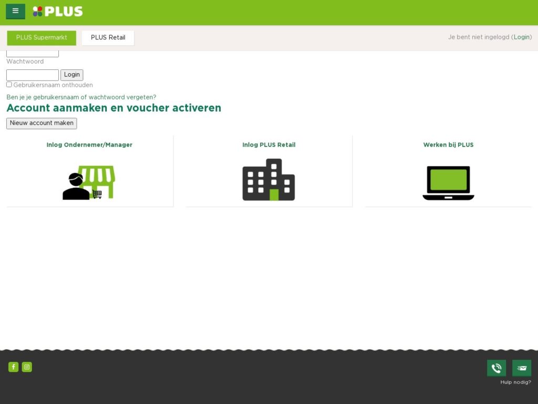Switch to PLUS Supermarkt tab

coord(42,38)
